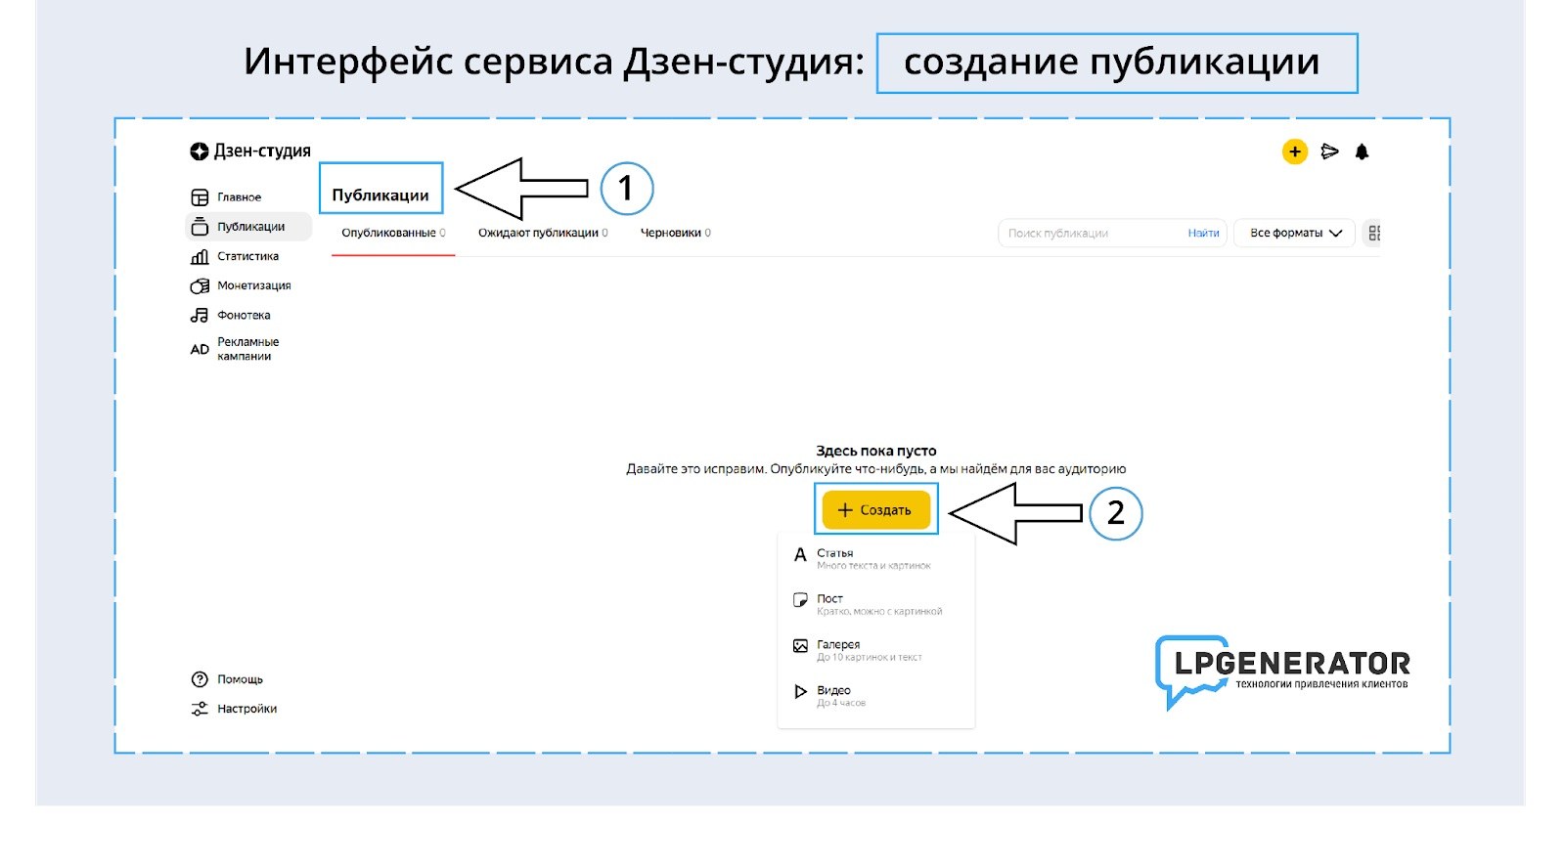Screen dimensions: 1565x868
Task: Switch to grid view layout icon
Action: (1373, 233)
